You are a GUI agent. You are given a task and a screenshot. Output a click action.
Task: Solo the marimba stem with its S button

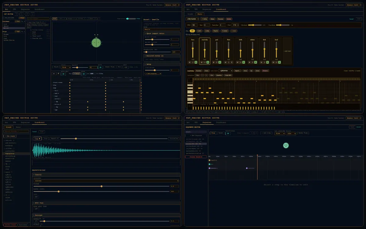205,62
